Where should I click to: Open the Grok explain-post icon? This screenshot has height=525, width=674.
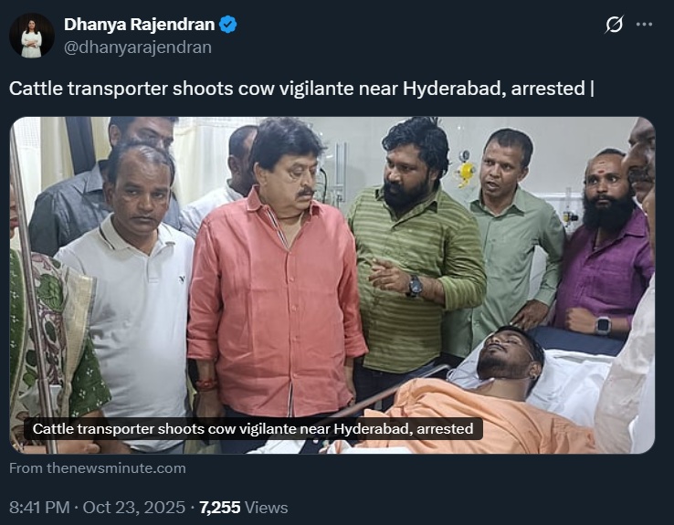pyautogui.click(x=614, y=25)
